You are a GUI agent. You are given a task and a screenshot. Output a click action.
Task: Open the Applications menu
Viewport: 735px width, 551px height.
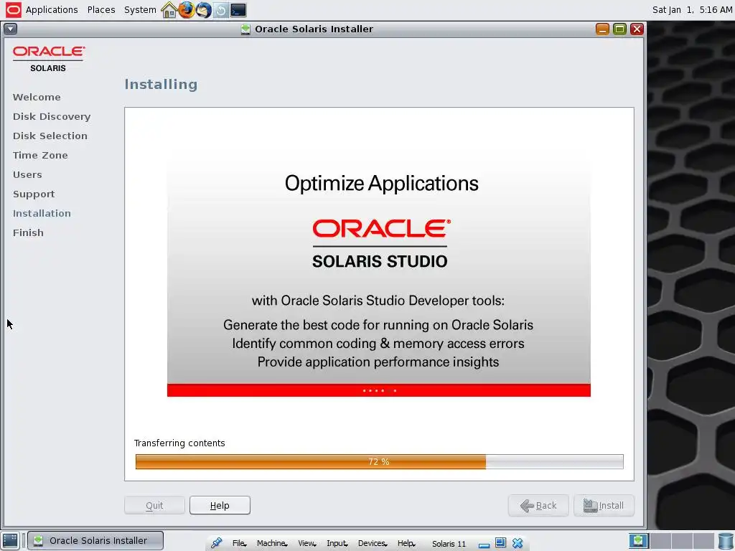52,10
